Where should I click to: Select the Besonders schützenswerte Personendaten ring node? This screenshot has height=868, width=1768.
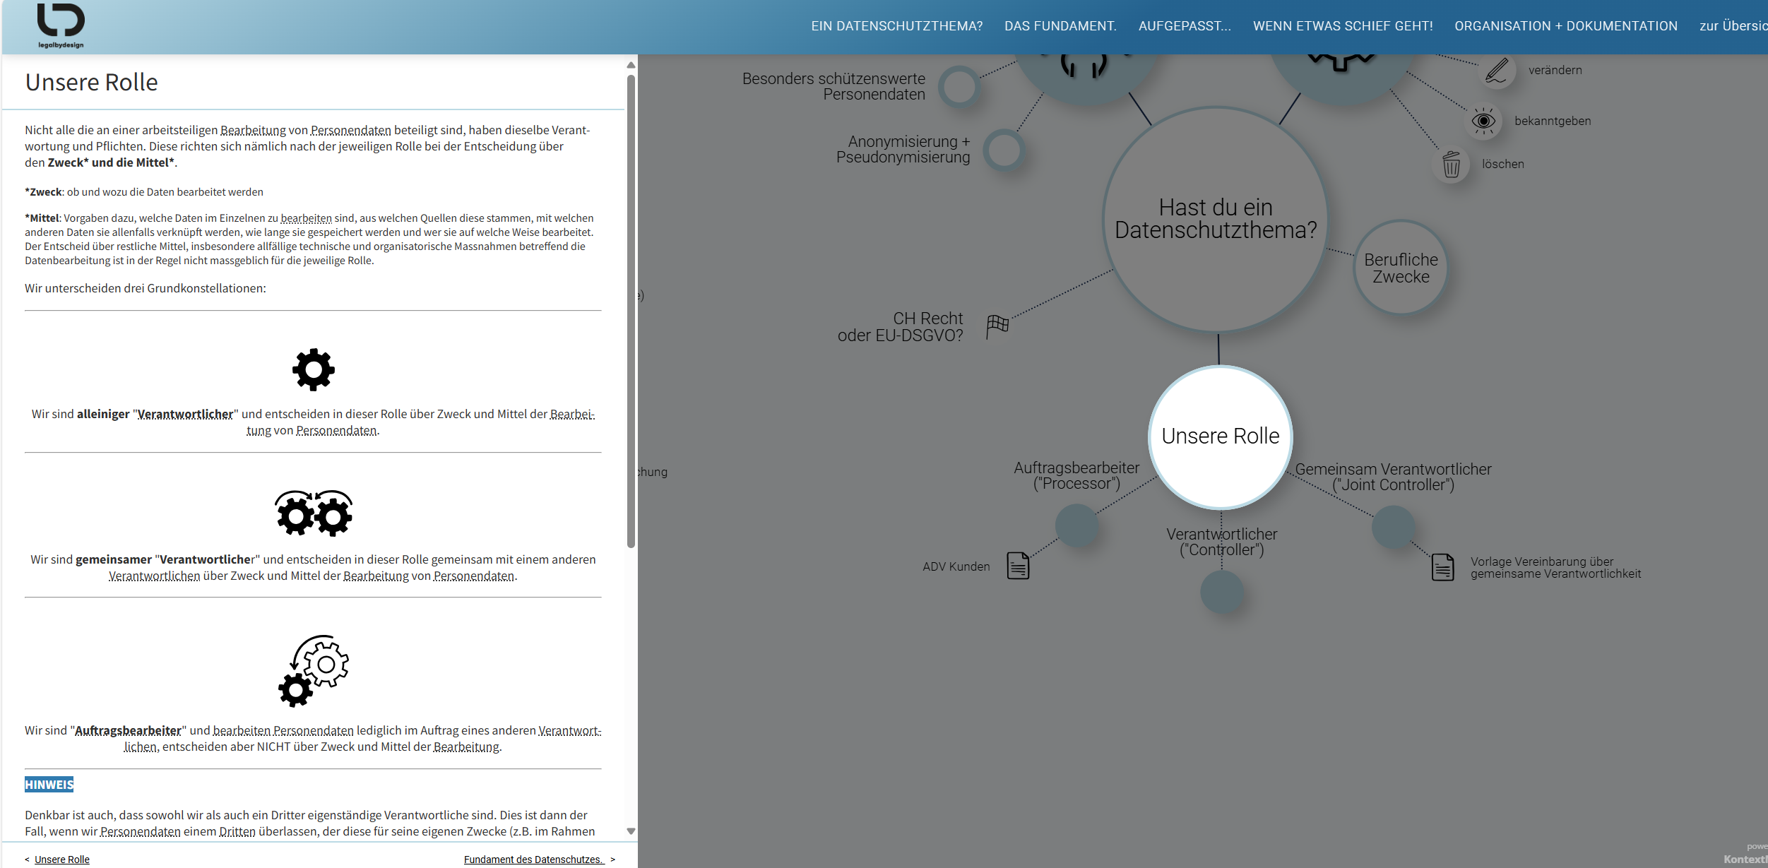coord(959,87)
